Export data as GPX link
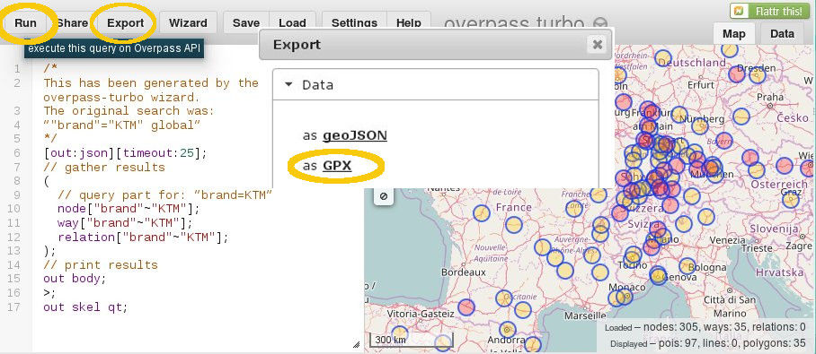 (x=337, y=166)
